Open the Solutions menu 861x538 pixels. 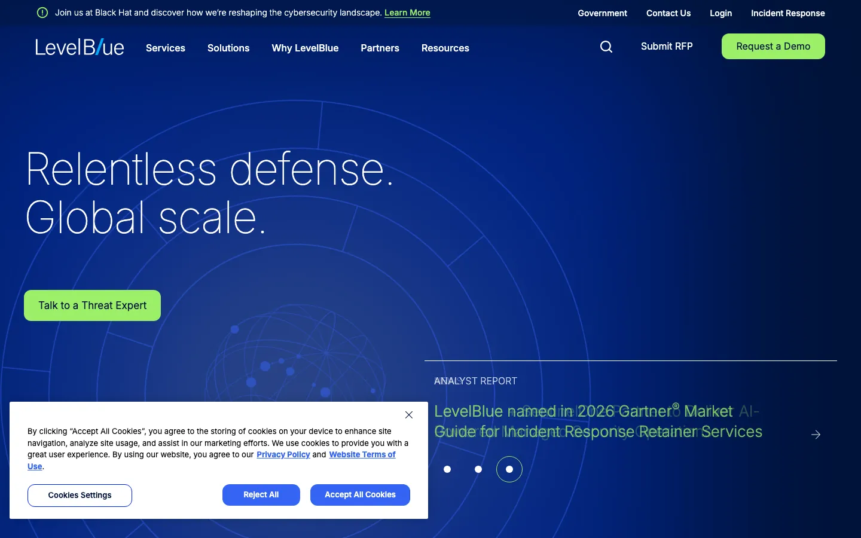tap(228, 48)
